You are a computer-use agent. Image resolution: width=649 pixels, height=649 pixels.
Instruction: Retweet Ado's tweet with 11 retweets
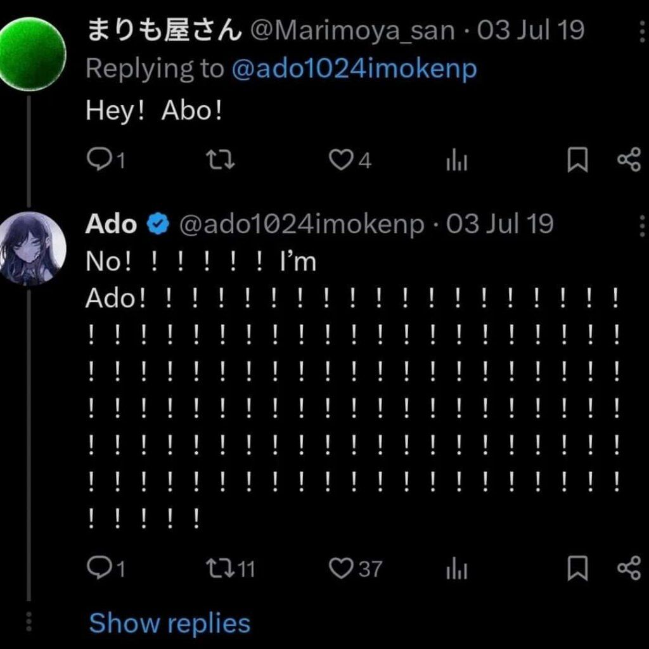click(231, 569)
